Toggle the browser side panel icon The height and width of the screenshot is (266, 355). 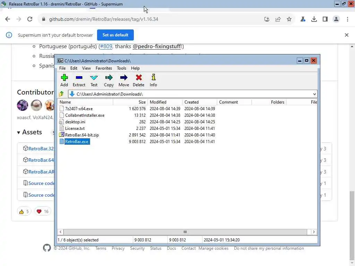325,19
